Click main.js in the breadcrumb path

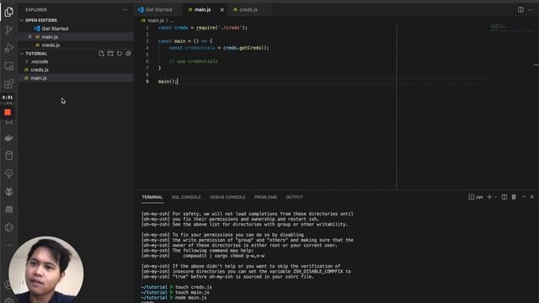click(x=155, y=20)
